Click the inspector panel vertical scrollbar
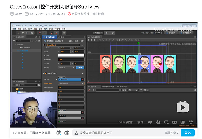This screenshot has width=202, height=139. [x=85, y=81]
